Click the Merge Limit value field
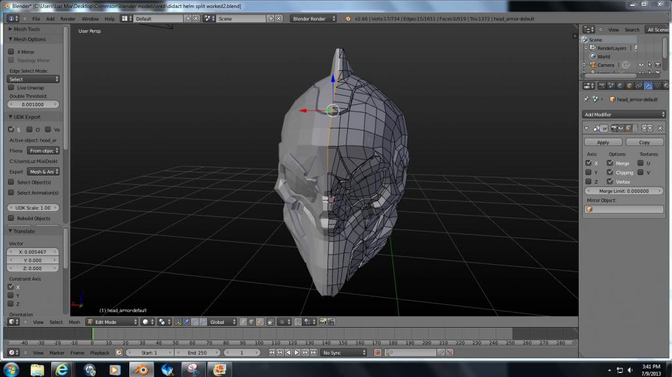The width and height of the screenshot is (672, 377). (x=624, y=191)
